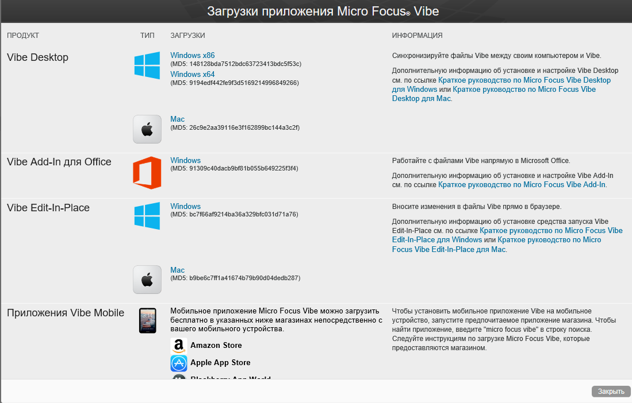Image resolution: width=632 pixels, height=403 pixels.
Task: Click the Vibe Add-In для Office product name
Action: coord(59,162)
